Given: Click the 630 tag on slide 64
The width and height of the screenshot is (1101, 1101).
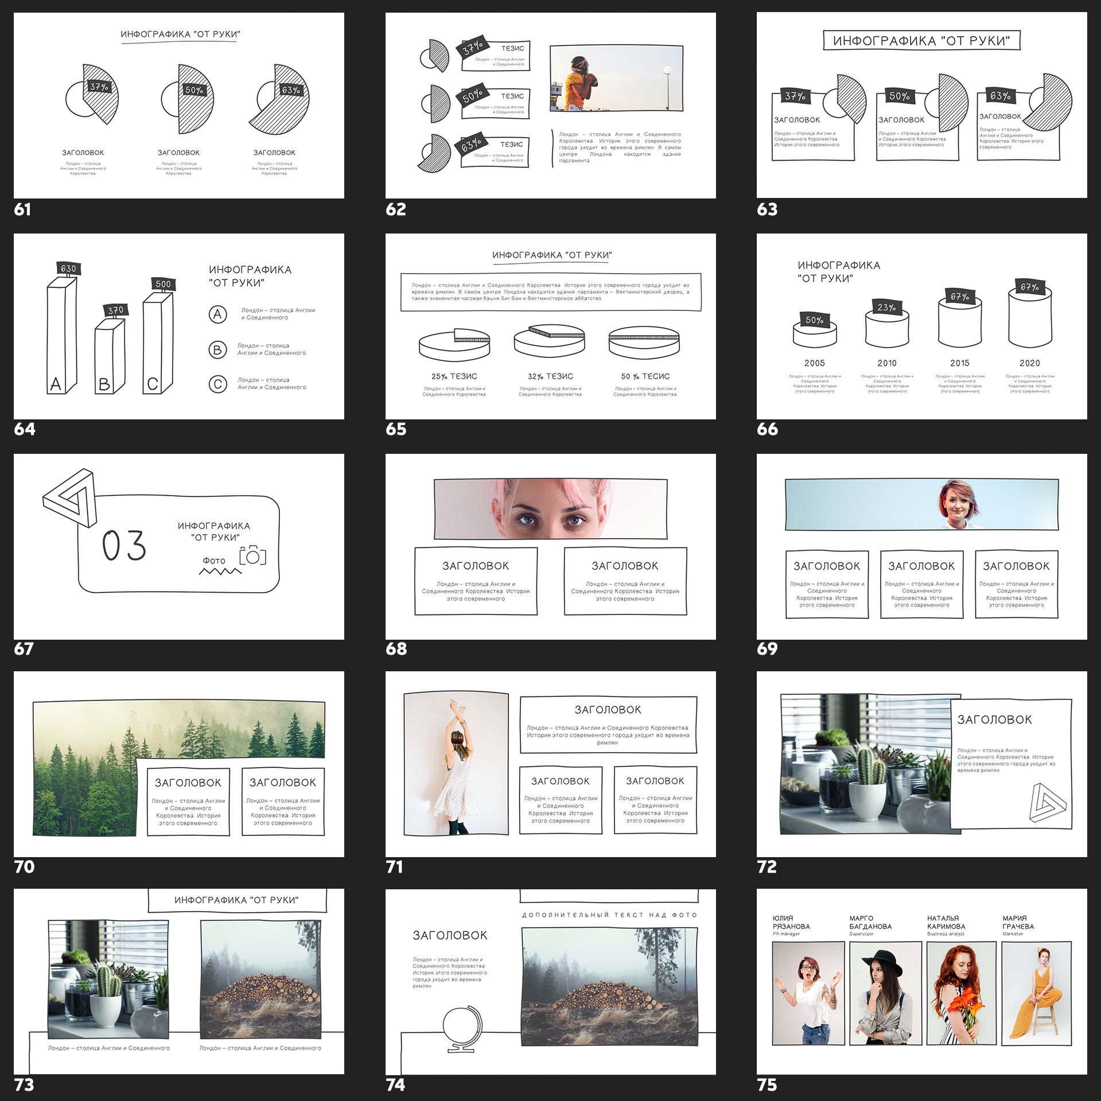Looking at the screenshot, I should click(68, 269).
